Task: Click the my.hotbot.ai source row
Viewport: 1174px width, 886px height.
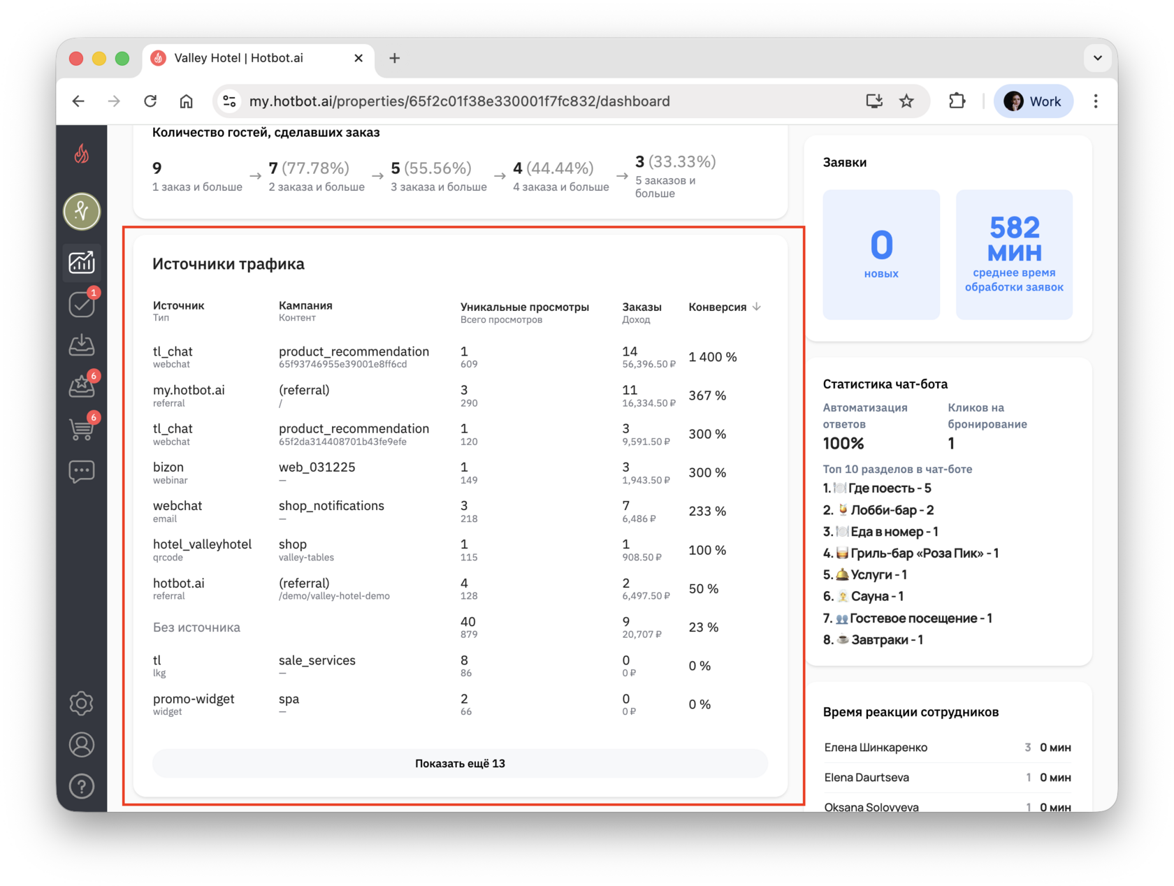Action: coord(460,395)
